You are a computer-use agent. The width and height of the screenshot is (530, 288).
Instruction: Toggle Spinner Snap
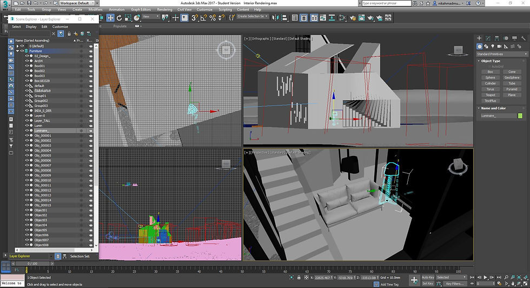[221, 18]
